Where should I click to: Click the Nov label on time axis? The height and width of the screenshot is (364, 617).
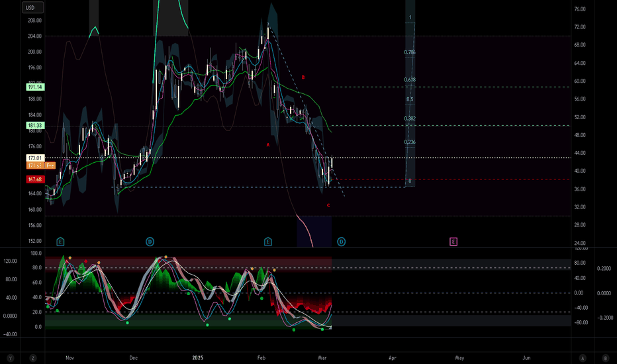(x=70, y=358)
